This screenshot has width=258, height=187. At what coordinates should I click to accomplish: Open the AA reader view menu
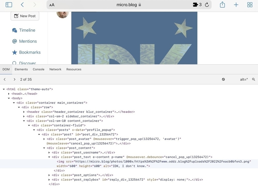coord(52,5)
